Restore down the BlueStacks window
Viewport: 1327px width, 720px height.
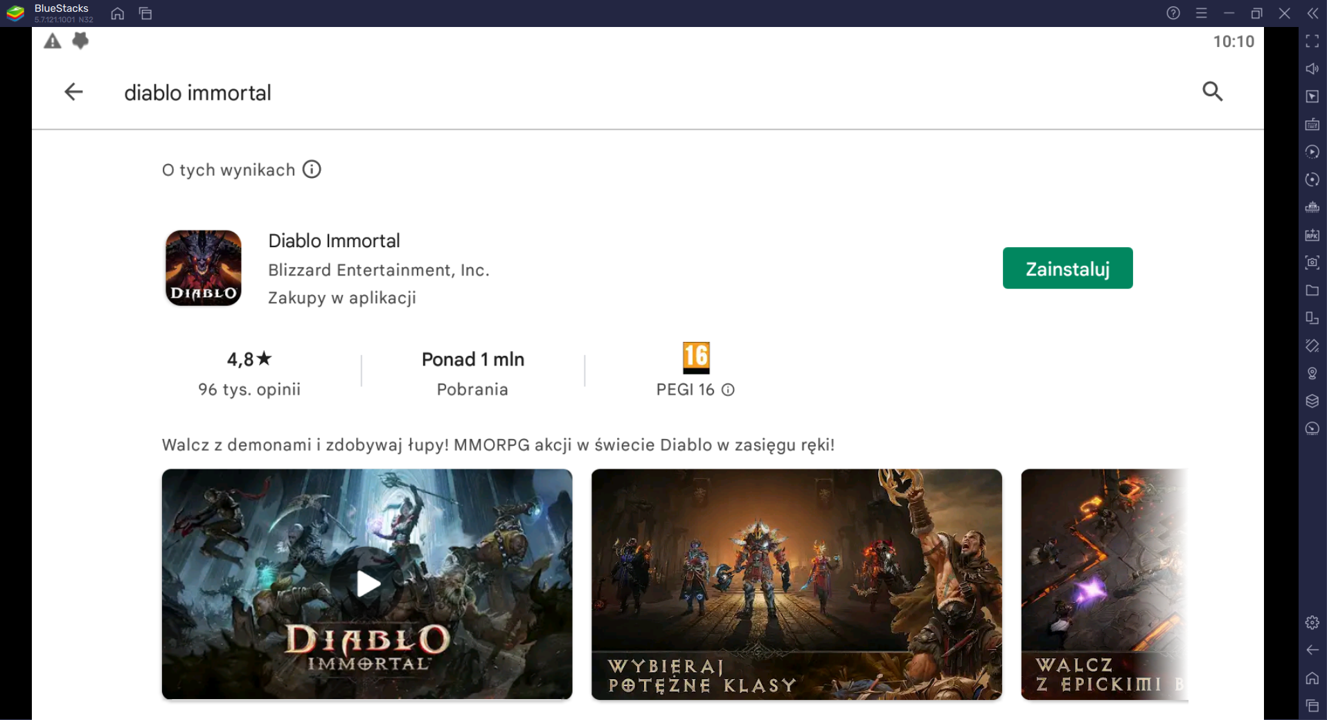point(1257,13)
